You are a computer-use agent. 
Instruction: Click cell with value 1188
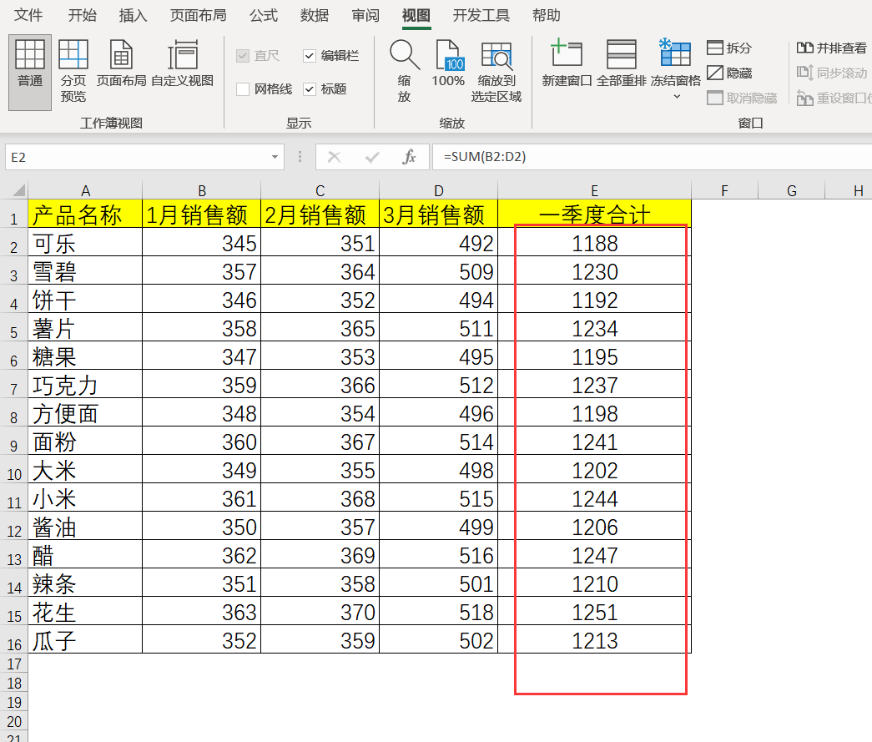[x=594, y=243]
